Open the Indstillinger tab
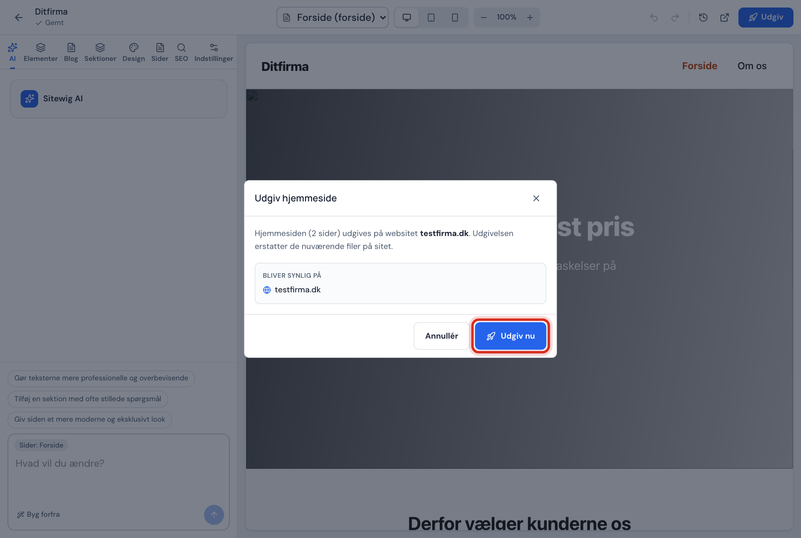The image size is (801, 538). pos(214,53)
